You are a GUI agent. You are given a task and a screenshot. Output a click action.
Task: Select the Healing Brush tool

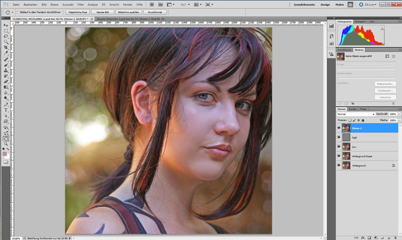tap(6, 59)
